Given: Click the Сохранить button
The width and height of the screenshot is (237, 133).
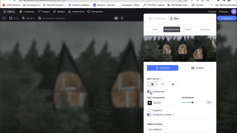Looking at the screenshot, I should [227, 18].
